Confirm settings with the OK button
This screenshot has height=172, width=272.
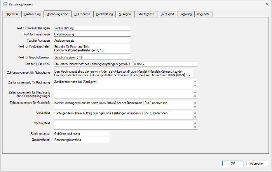coord(233,163)
